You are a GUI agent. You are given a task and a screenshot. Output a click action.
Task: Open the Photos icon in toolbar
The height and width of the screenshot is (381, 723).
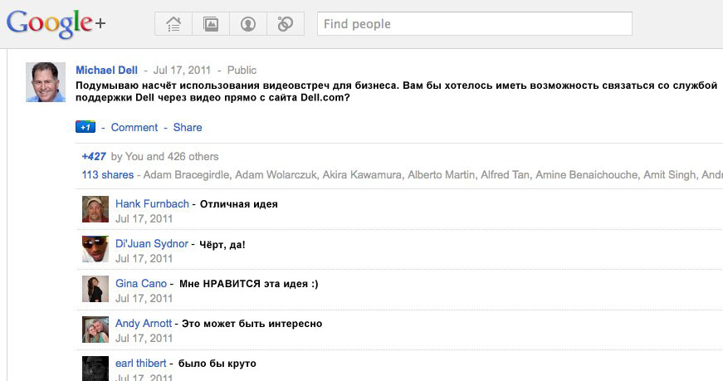[211, 24]
